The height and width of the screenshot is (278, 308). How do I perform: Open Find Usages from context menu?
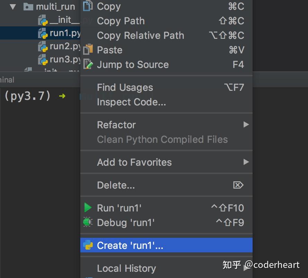coord(125,87)
